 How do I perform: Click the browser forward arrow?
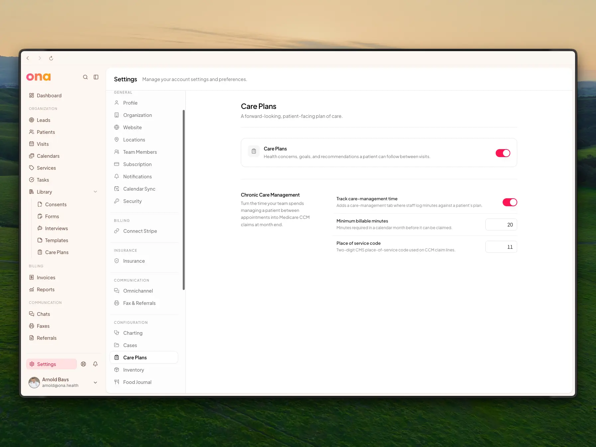tap(40, 58)
